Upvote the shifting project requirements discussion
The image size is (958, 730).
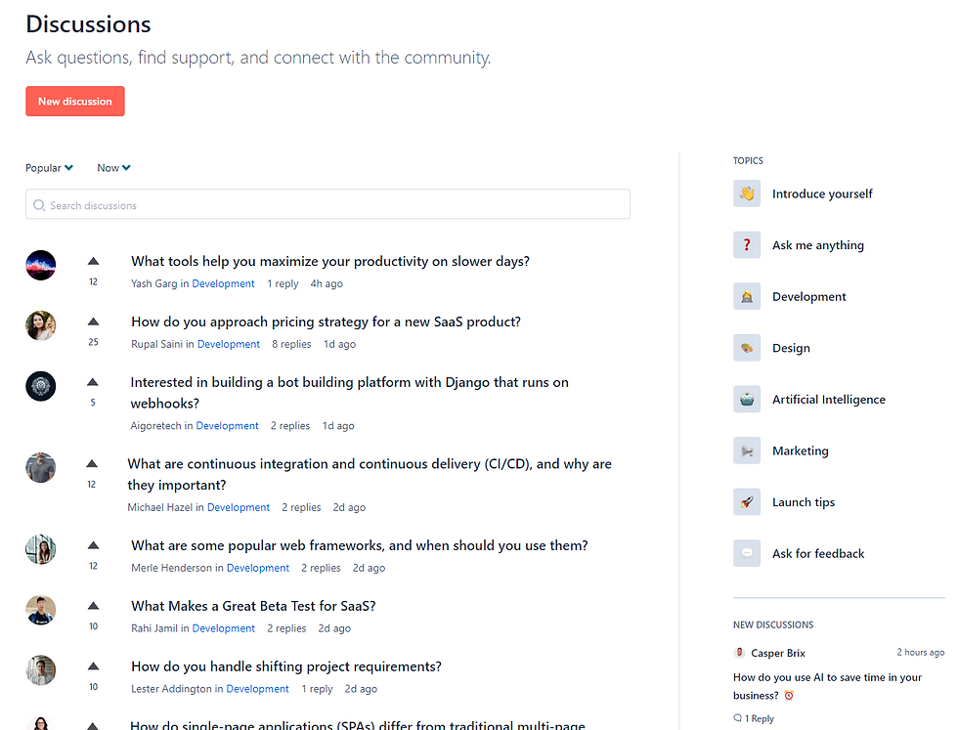(x=94, y=666)
